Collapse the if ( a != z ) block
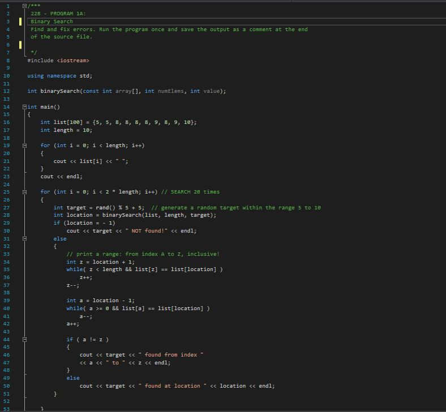The height and width of the screenshot is (412, 446). pos(25,340)
